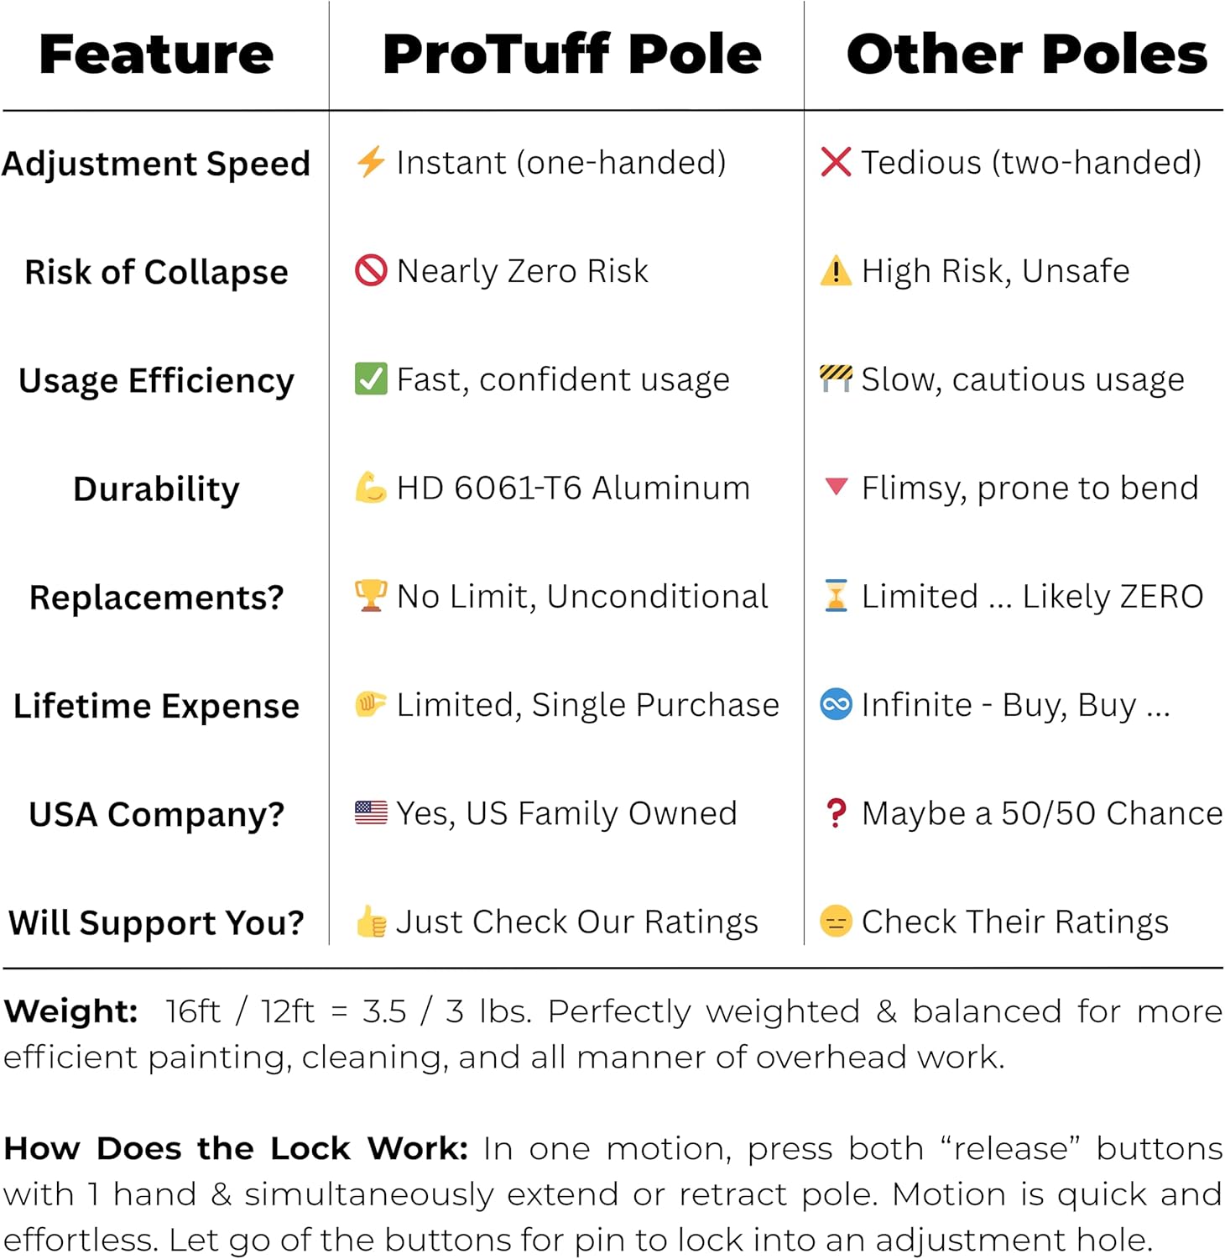This screenshot has height=1259, width=1225.
Task: Click the red downward triangle beside Flimsy
Action: point(836,486)
